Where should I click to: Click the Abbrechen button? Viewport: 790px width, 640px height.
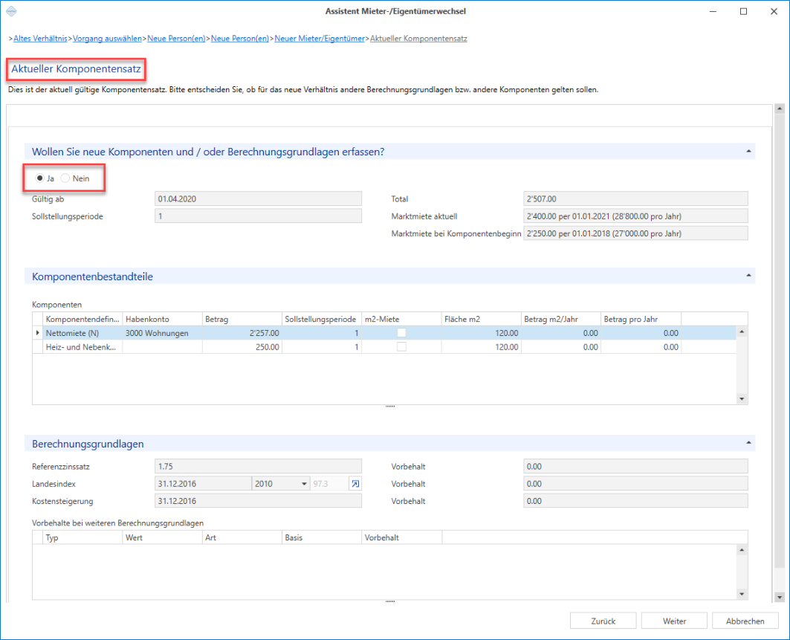pos(745,621)
